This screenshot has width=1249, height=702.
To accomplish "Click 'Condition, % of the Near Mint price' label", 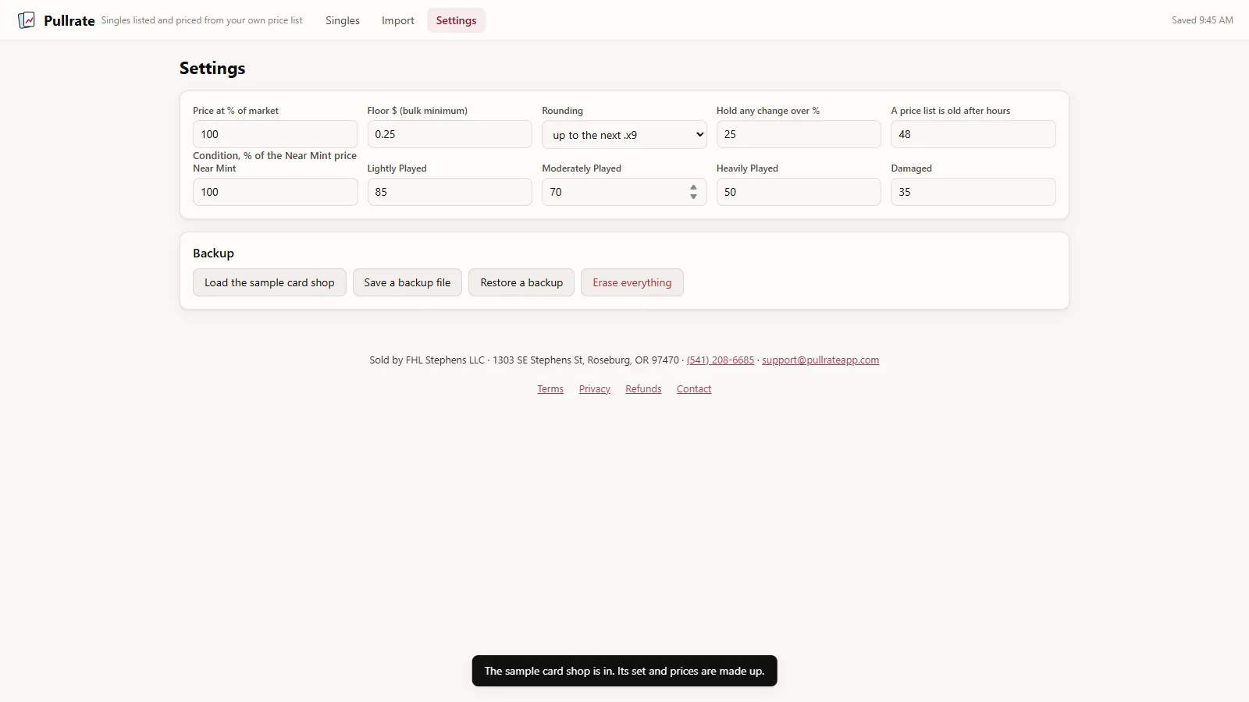I will coord(275,156).
